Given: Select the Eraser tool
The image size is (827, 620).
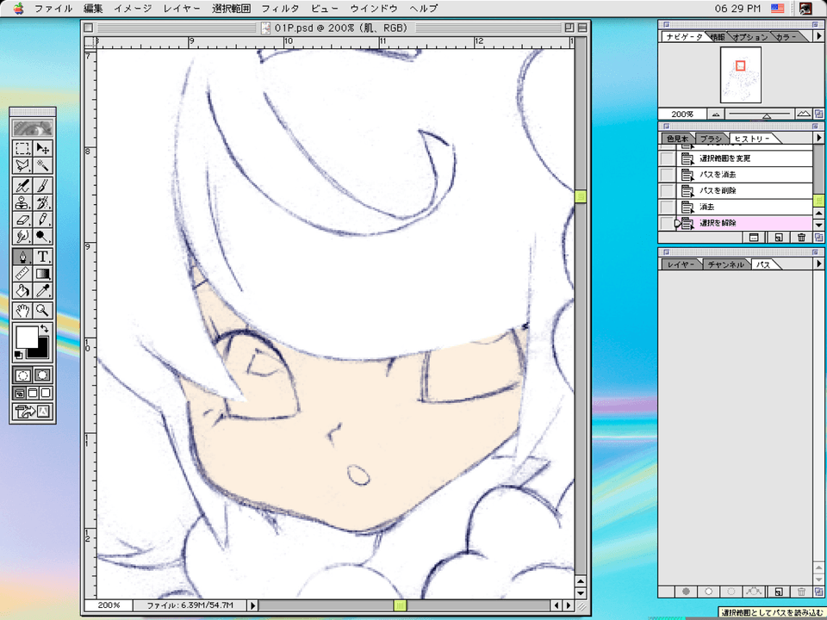Looking at the screenshot, I should coord(22,220).
